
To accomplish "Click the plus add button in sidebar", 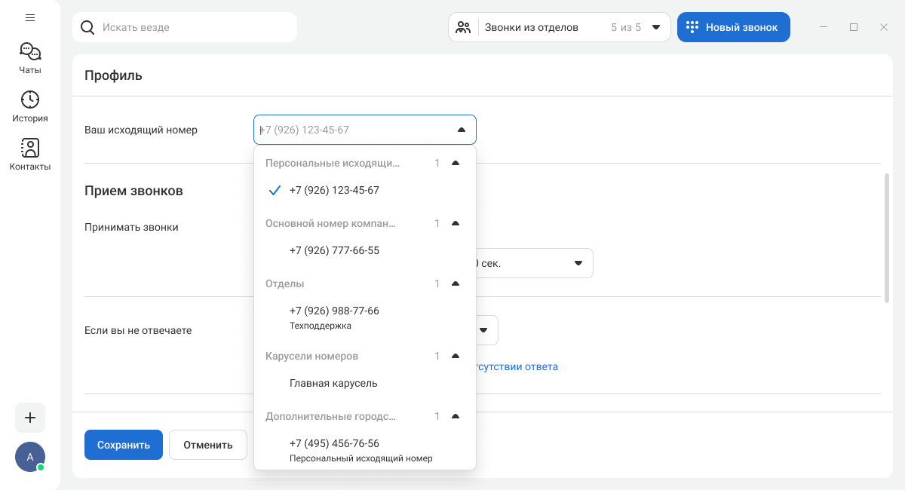I will click(x=30, y=418).
